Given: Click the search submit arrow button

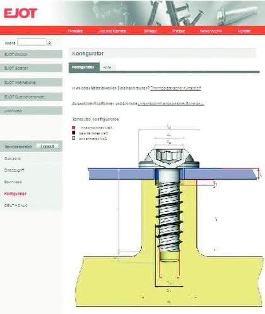Looking at the screenshot, I should tap(49, 43).
